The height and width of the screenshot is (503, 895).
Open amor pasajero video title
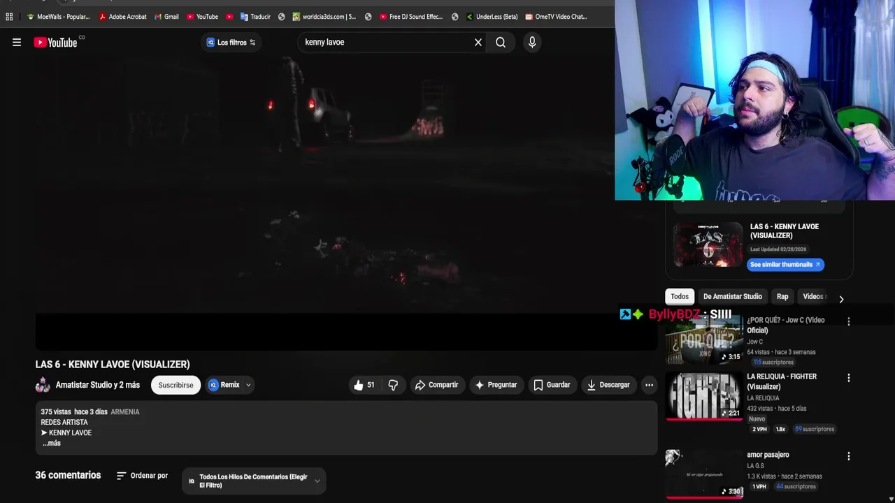(x=768, y=455)
